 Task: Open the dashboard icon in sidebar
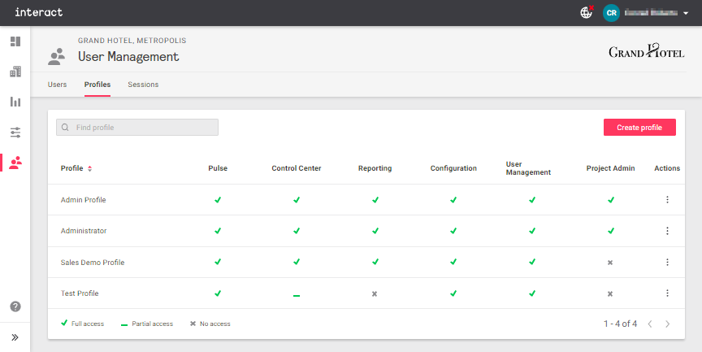click(15, 41)
